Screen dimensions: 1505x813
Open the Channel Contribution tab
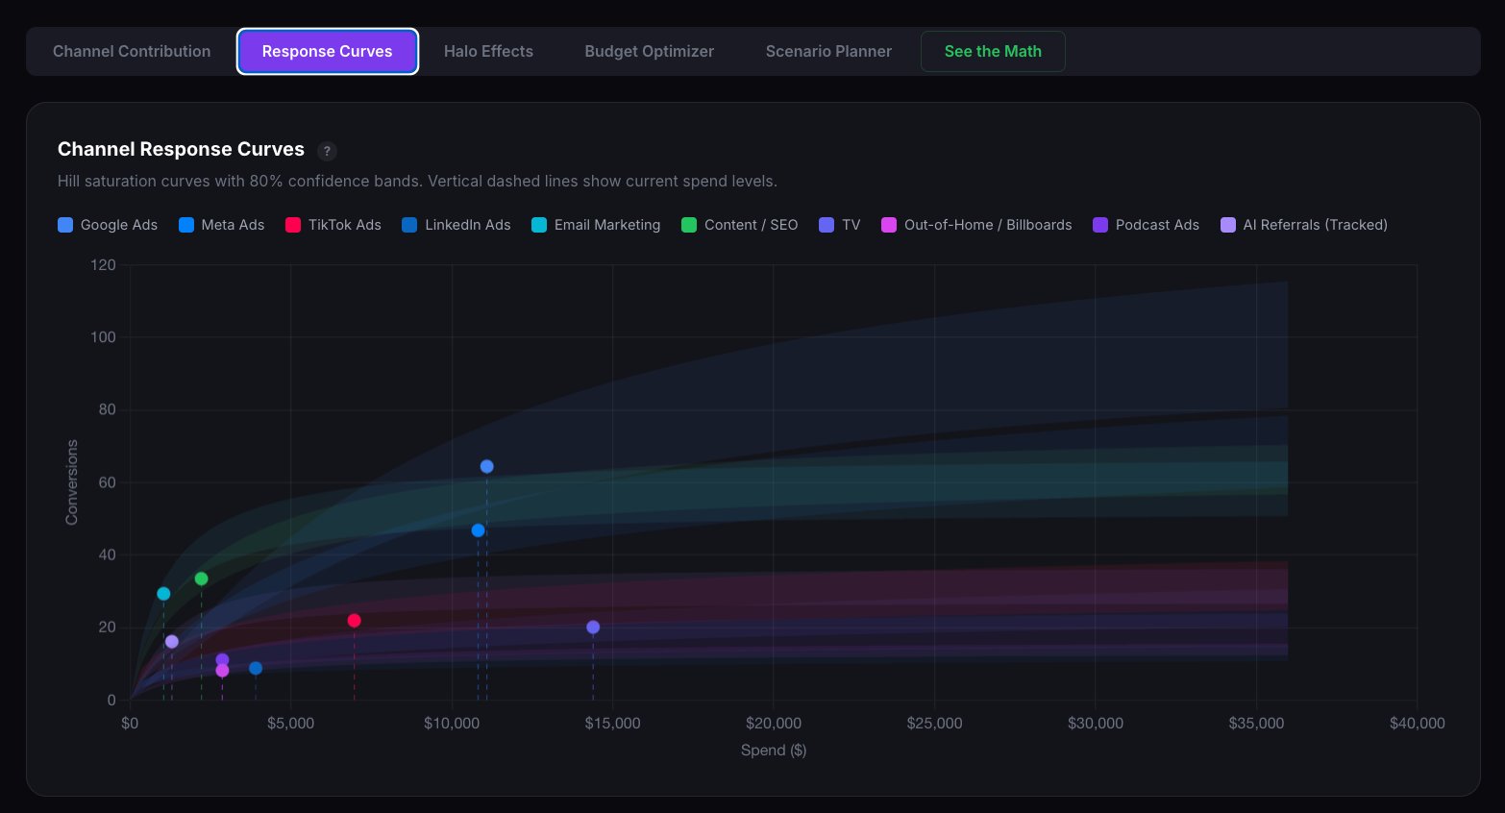(132, 51)
